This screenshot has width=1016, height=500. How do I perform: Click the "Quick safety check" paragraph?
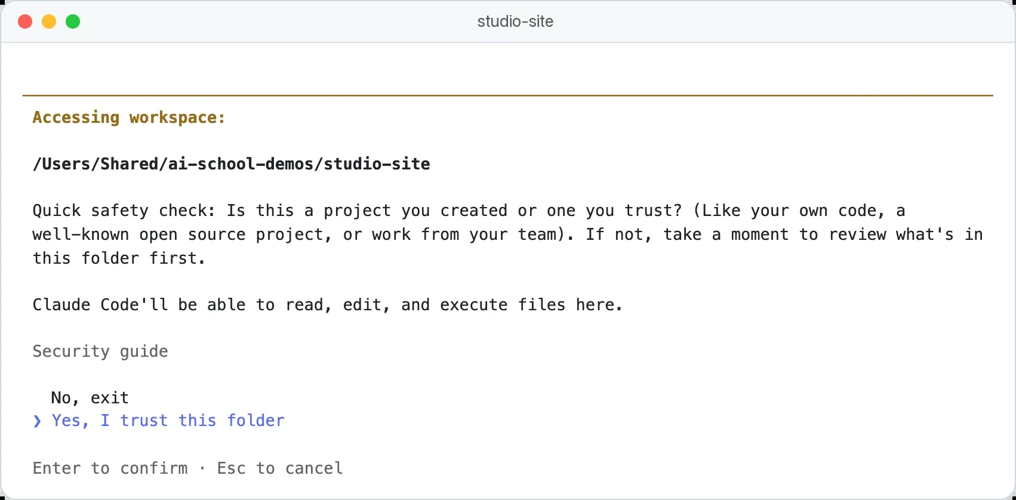coord(507,234)
